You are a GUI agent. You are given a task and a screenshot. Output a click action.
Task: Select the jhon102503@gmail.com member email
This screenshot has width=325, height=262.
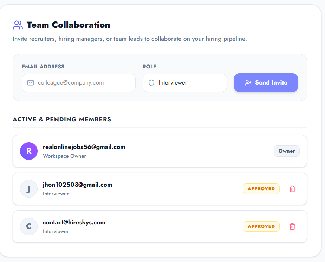78,185
